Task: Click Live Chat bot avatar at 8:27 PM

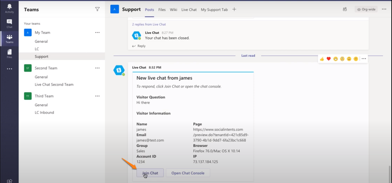Action: (x=136, y=35)
